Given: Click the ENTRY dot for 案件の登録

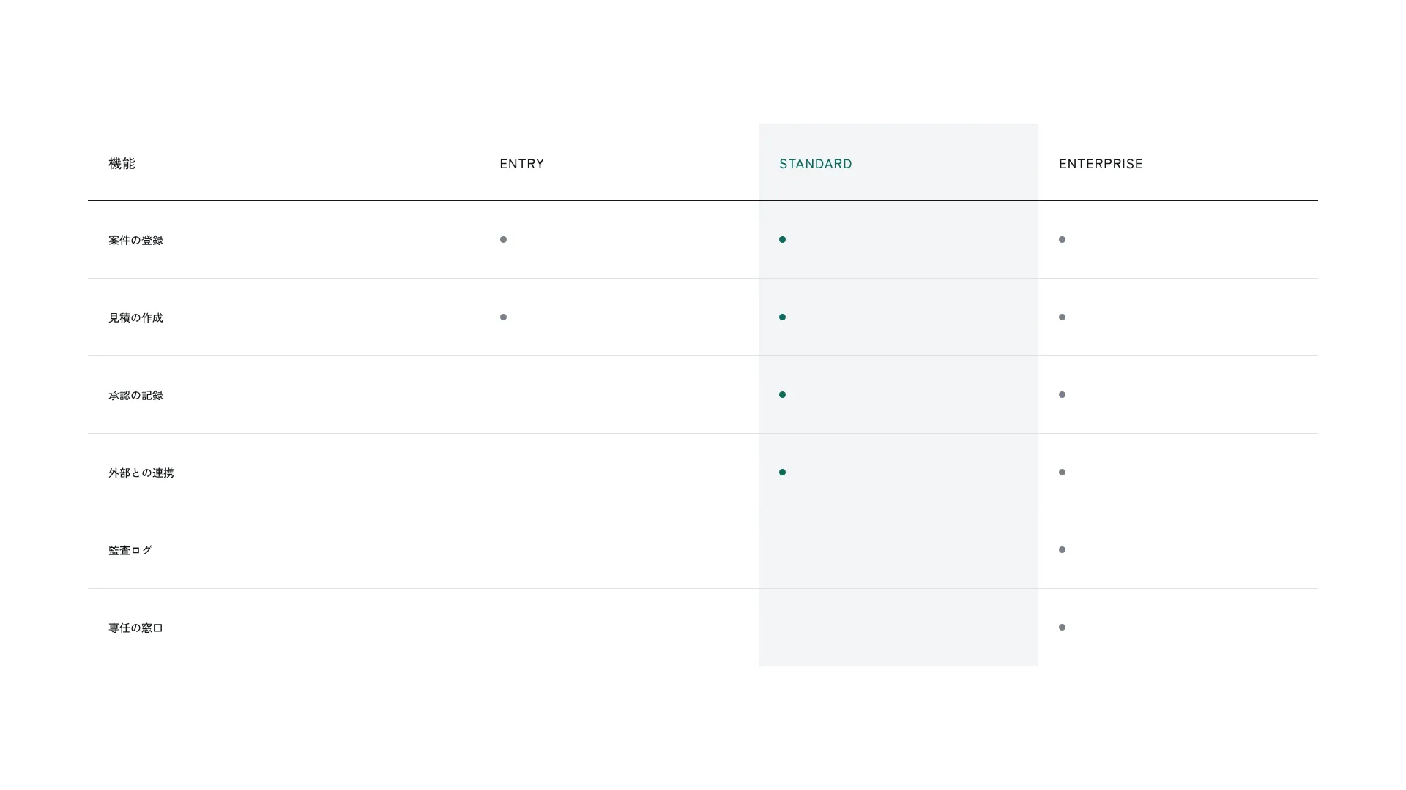Looking at the screenshot, I should [x=503, y=240].
